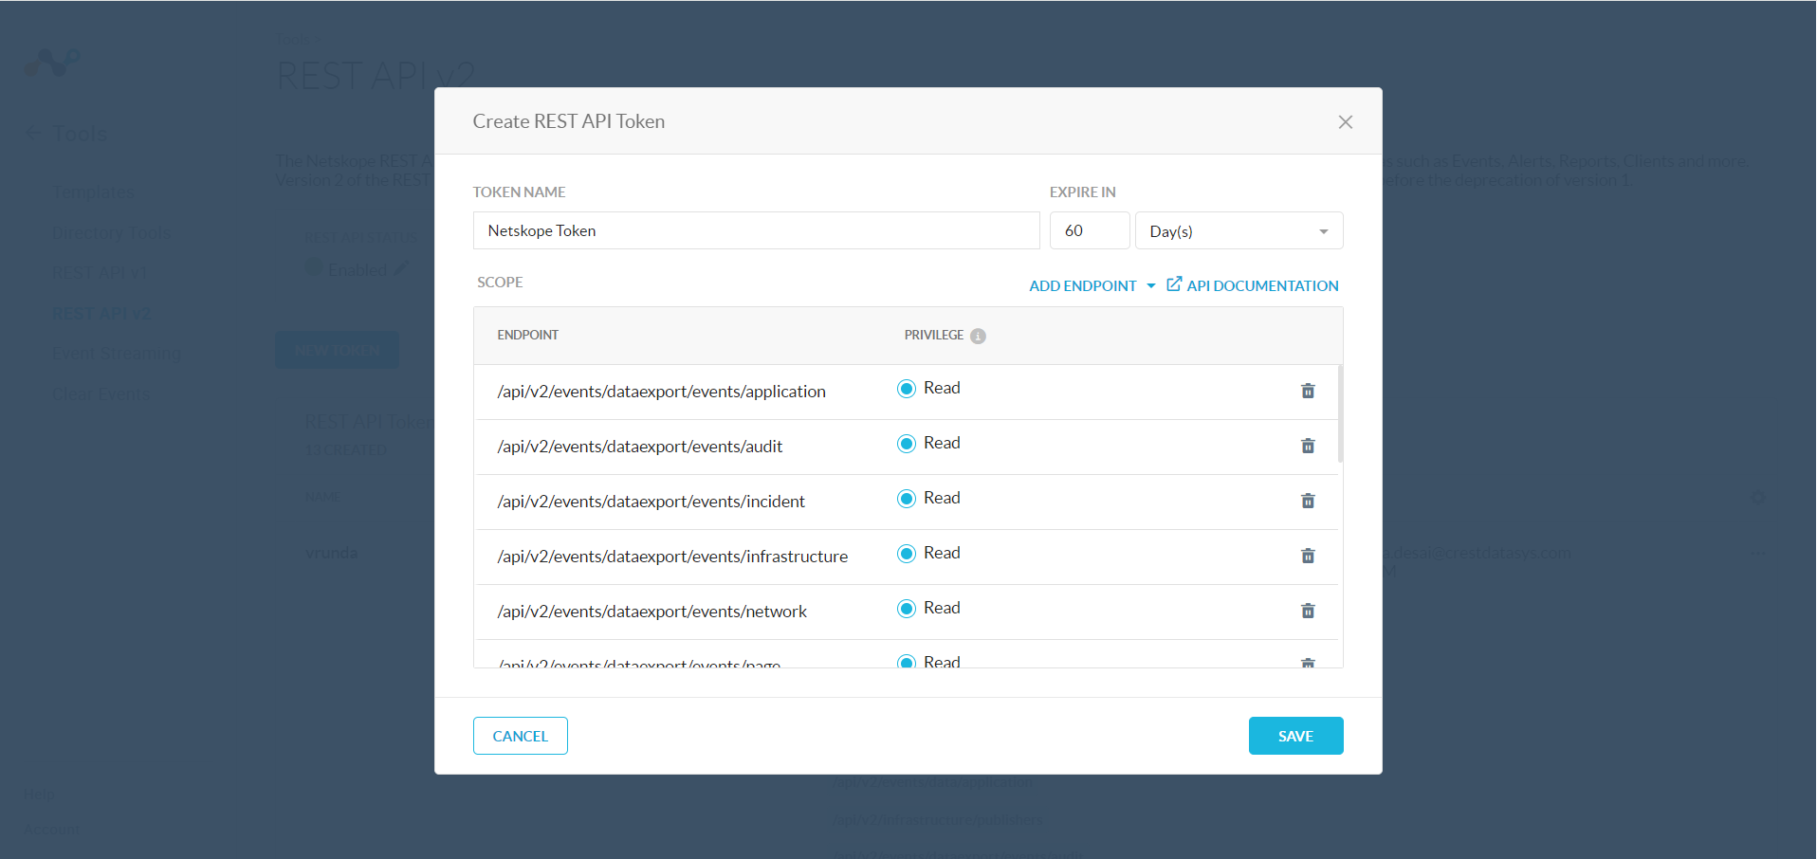Click the /api/v2/events/dataexport/events/audit endpoint text
Image resolution: width=1817 pixels, height=859 pixels.
[x=640, y=447]
